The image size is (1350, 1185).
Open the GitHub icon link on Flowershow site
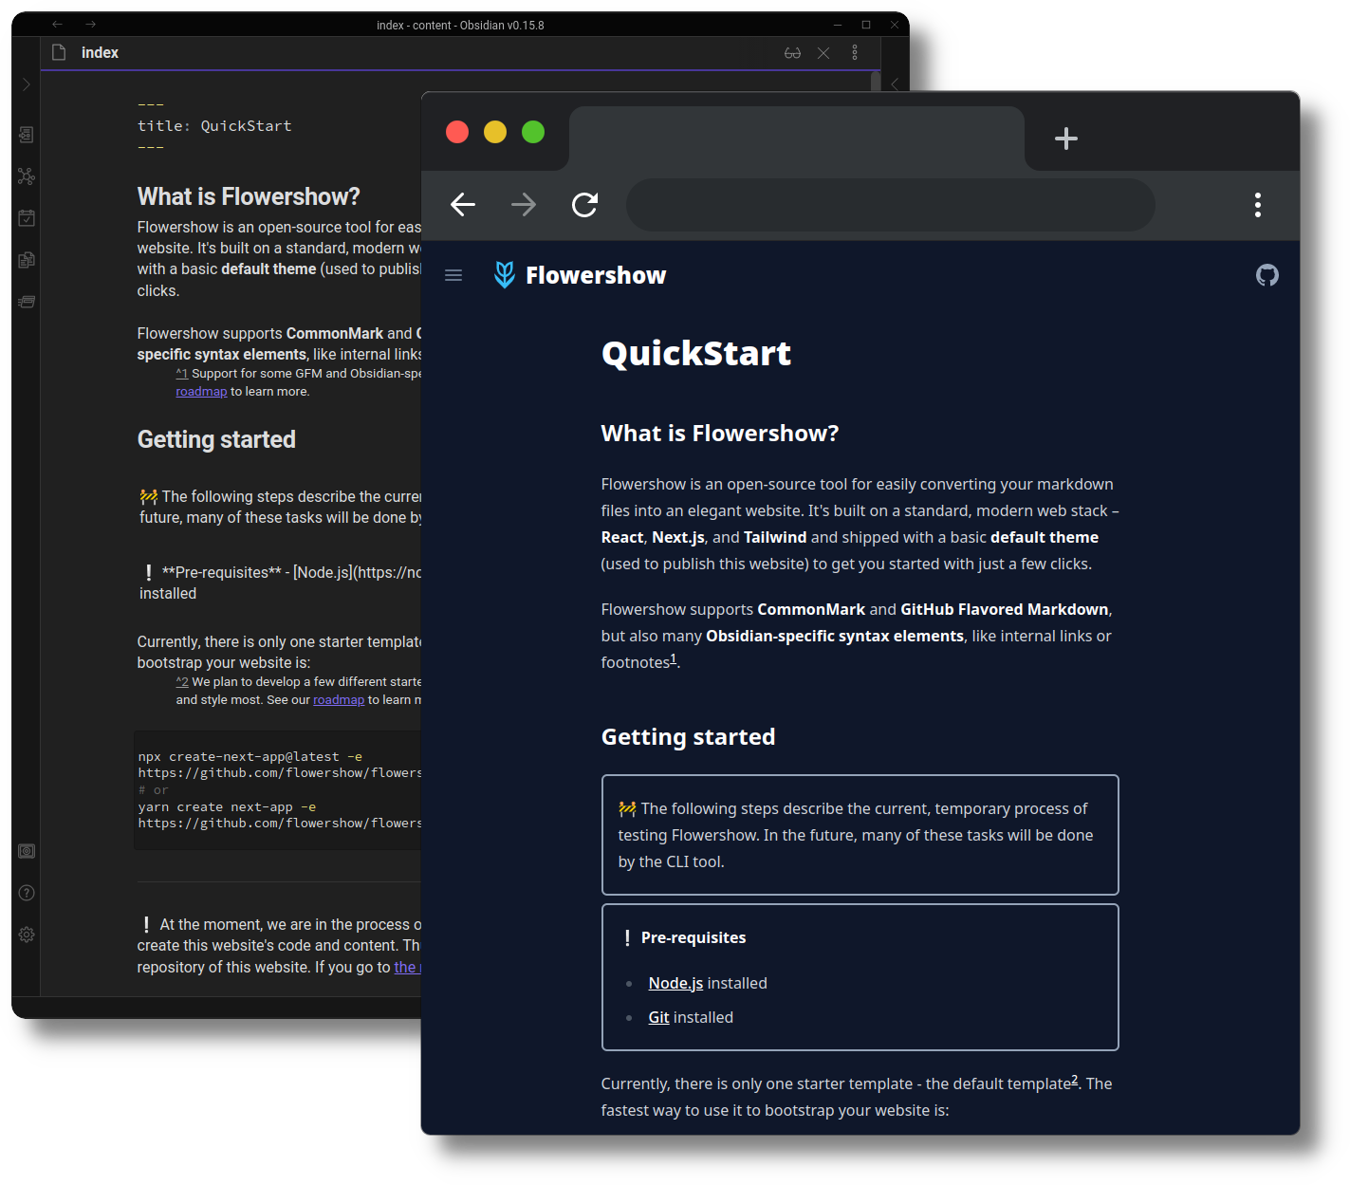coord(1267,275)
